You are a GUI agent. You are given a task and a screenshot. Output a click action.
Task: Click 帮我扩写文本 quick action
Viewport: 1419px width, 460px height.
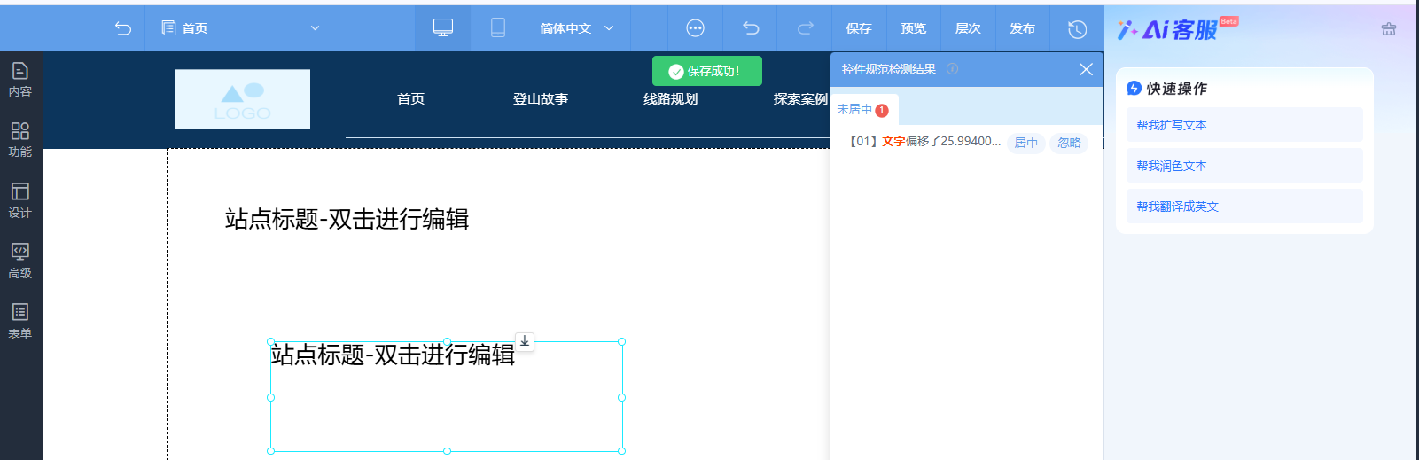pos(1244,125)
